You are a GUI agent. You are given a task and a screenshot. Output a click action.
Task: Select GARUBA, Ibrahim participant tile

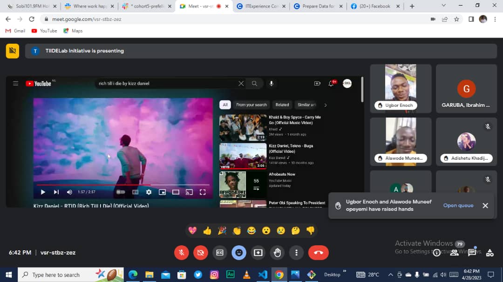(466, 88)
